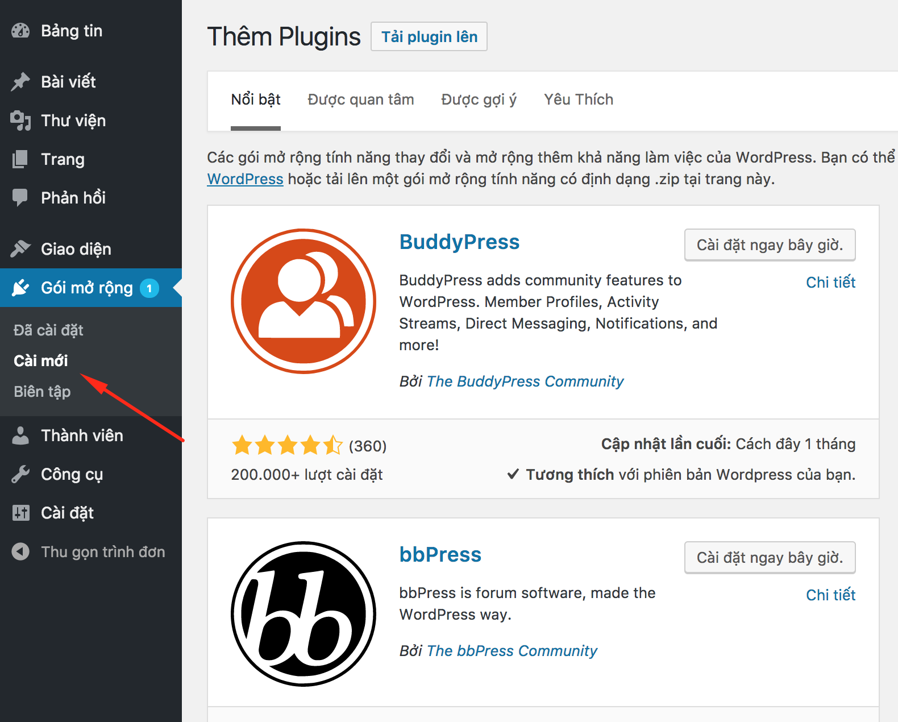The image size is (898, 722).
Task: Click Tải plugin lên button
Action: [429, 36]
